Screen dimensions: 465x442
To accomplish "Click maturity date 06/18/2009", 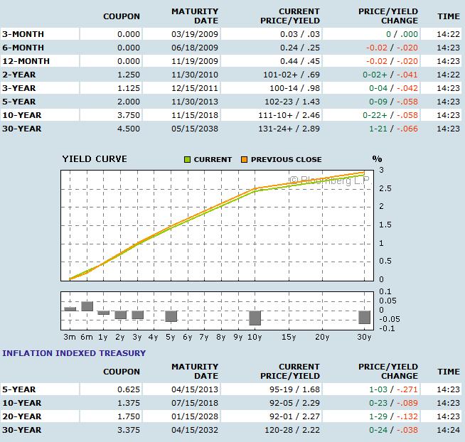I will pyautogui.click(x=195, y=48).
